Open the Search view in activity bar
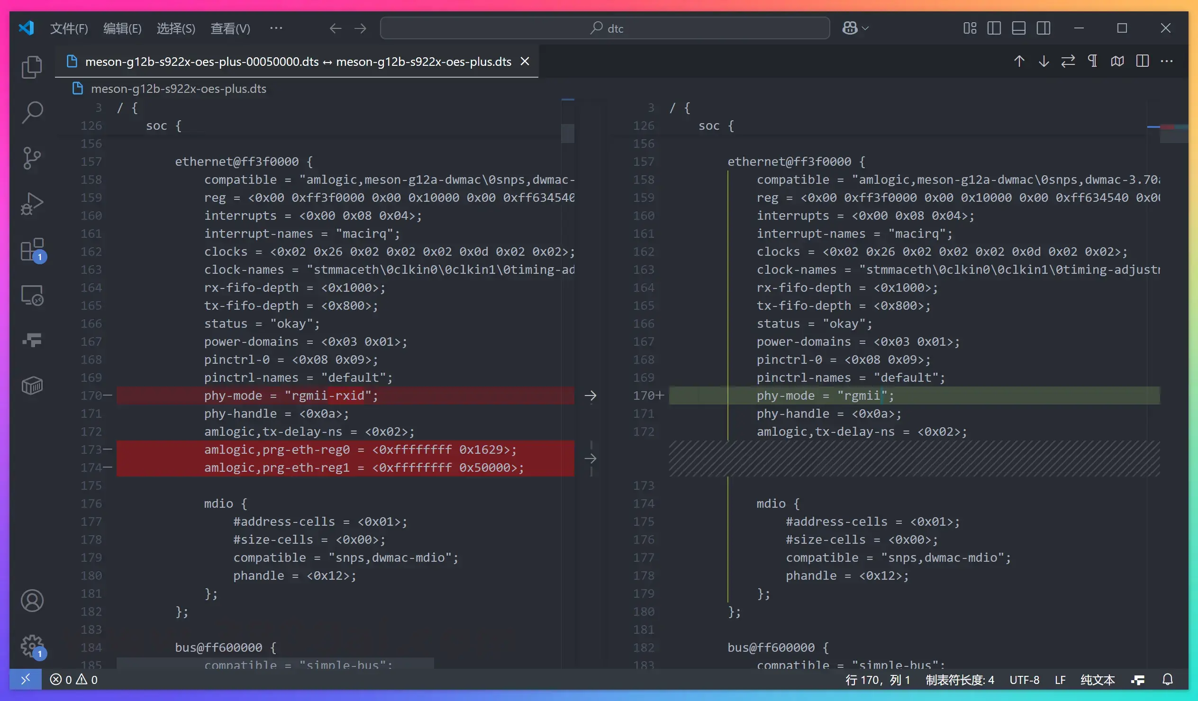Viewport: 1198px width, 701px height. click(32, 112)
